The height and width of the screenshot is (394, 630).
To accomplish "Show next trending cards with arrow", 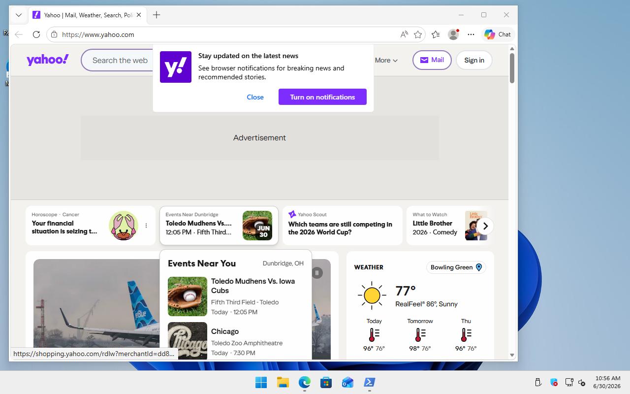I will (x=485, y=226).
